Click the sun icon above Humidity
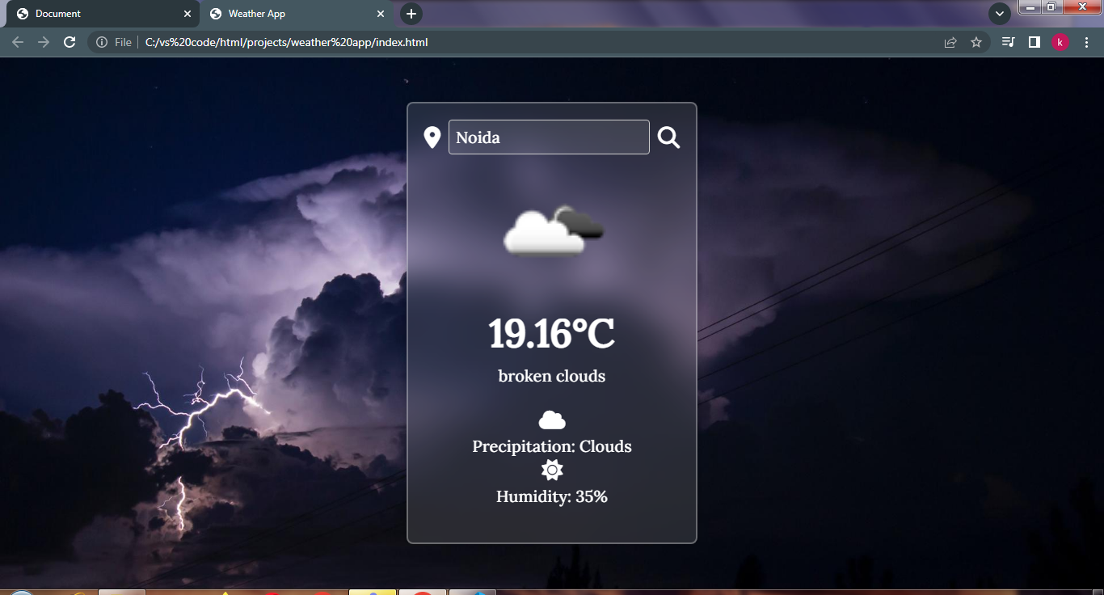The image size is (1104, 595). [552, 471]
